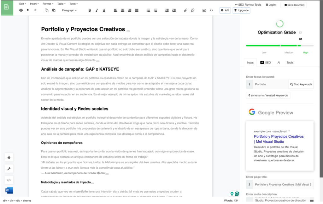
Task: Toggle italic formatting
Action: pos(97,10)
